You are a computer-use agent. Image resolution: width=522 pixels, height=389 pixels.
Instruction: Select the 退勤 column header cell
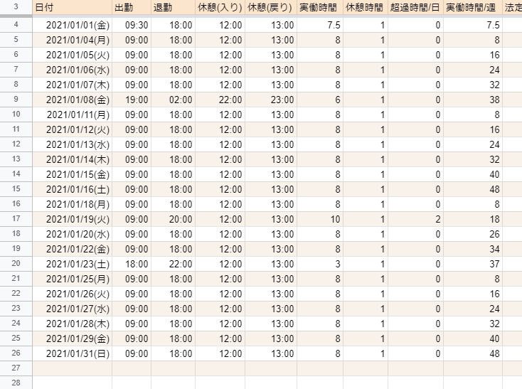coord(173,7)
